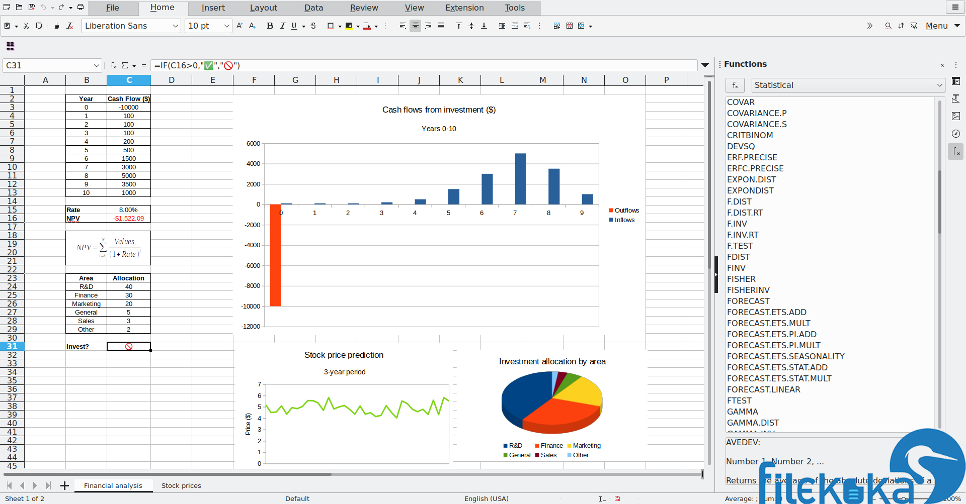Viewport: 966px width, 504px height.
Task: Click the Wrap Text icon
Action: coord(527,26)
